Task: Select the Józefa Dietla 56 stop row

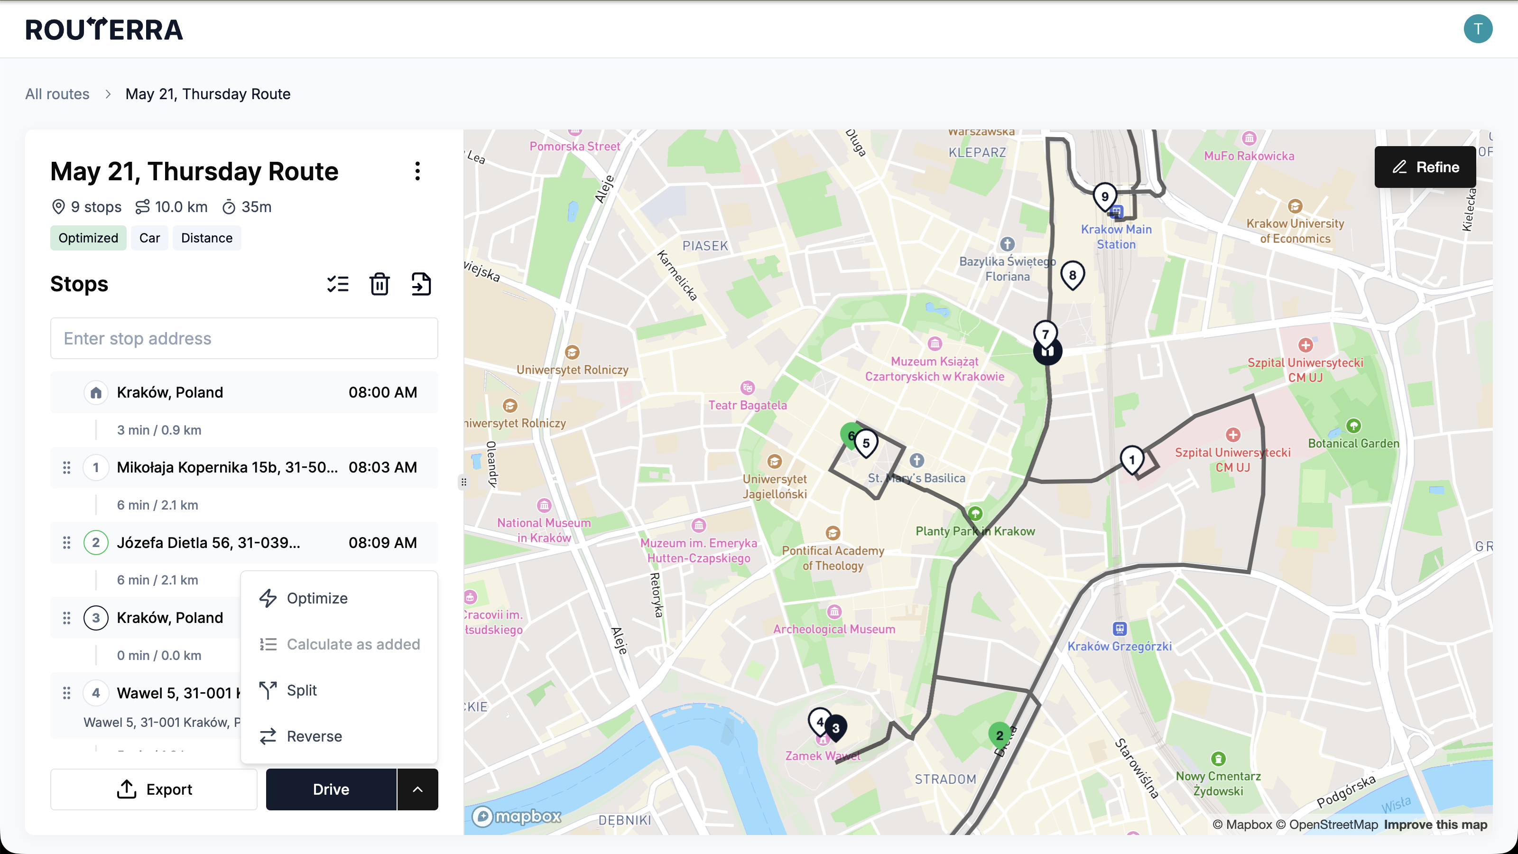Action: click(x=244, y=543)
